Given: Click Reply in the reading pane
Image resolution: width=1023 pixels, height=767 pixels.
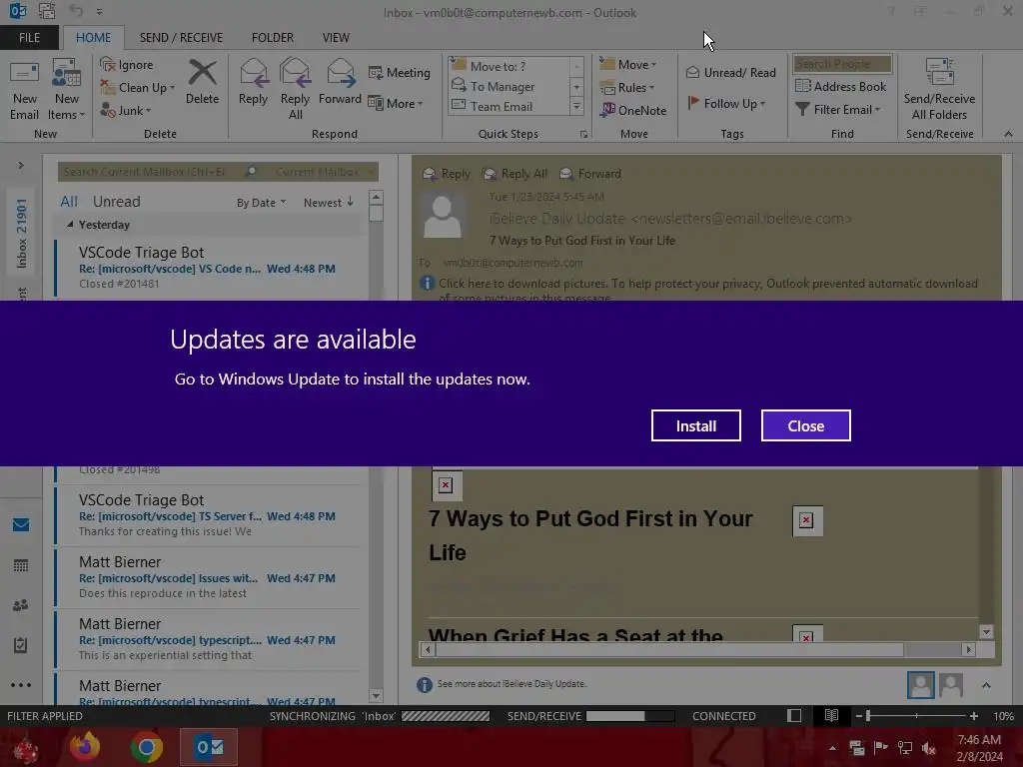Looking at the screenshot, I should click(x=447, y=174).
